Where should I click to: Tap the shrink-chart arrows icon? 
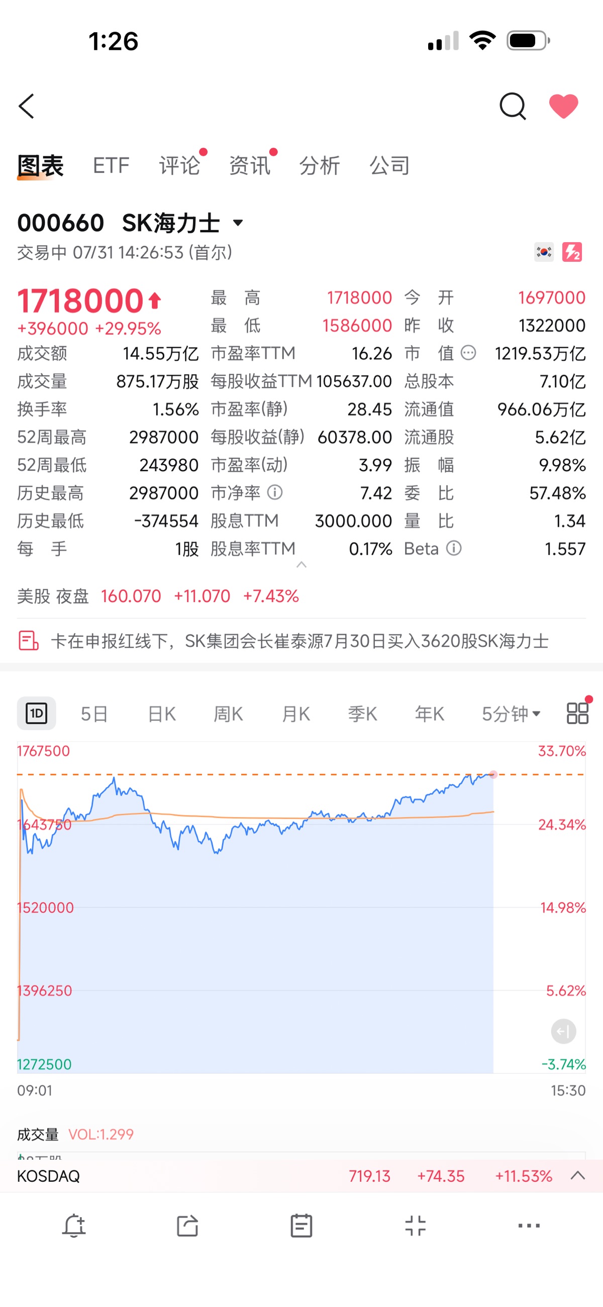(x=415, y=1226)
